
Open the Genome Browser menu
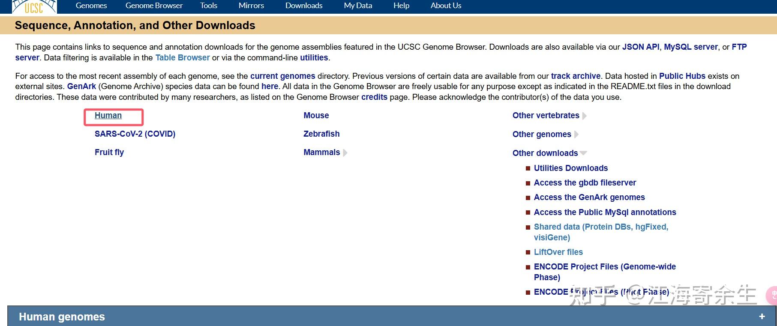[x=154, y=6]
